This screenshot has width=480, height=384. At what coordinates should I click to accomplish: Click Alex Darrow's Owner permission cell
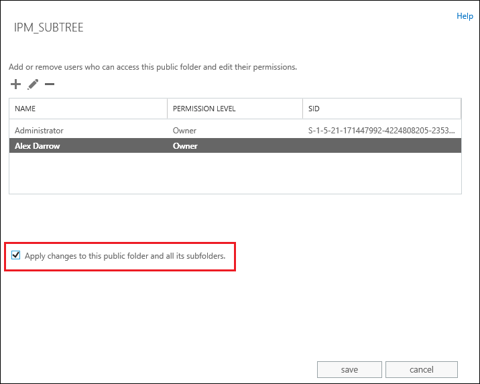(185, 146)
